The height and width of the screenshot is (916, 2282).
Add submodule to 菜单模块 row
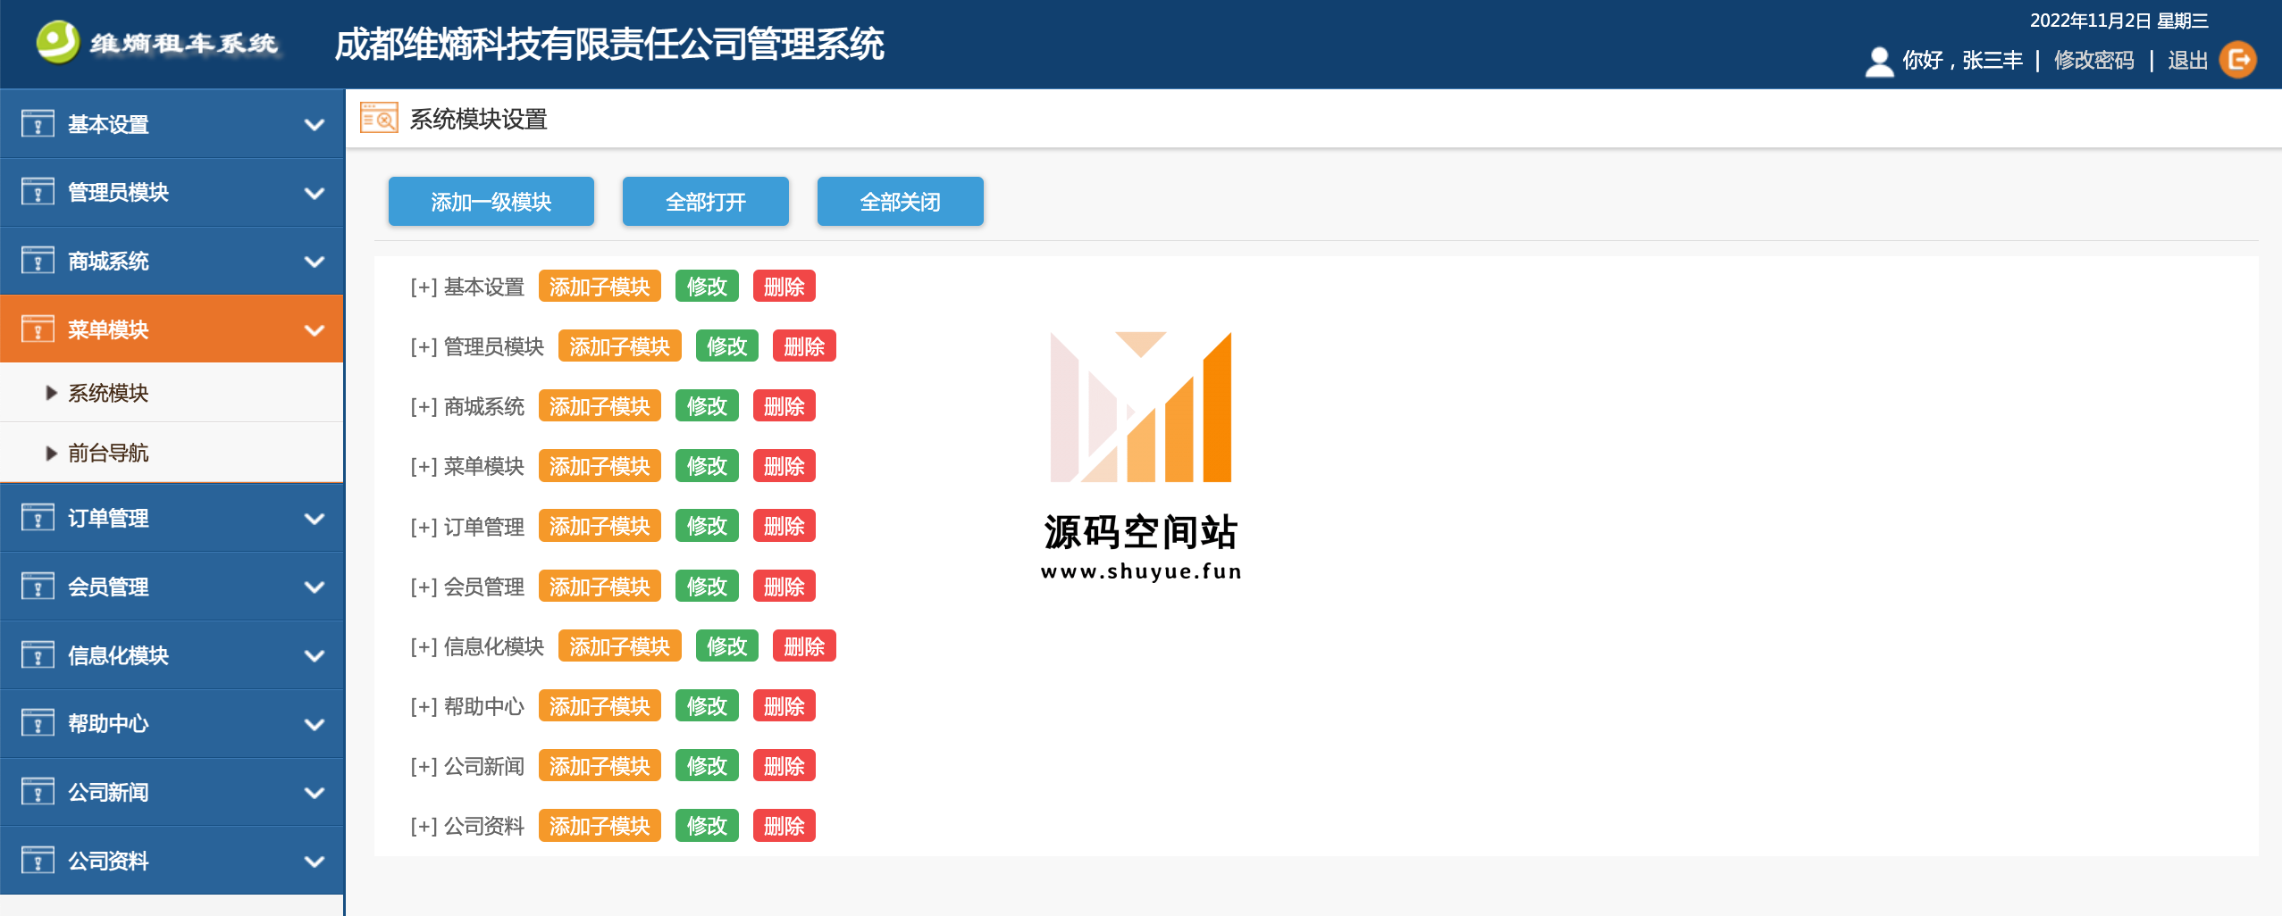click(x=600, y=465)
